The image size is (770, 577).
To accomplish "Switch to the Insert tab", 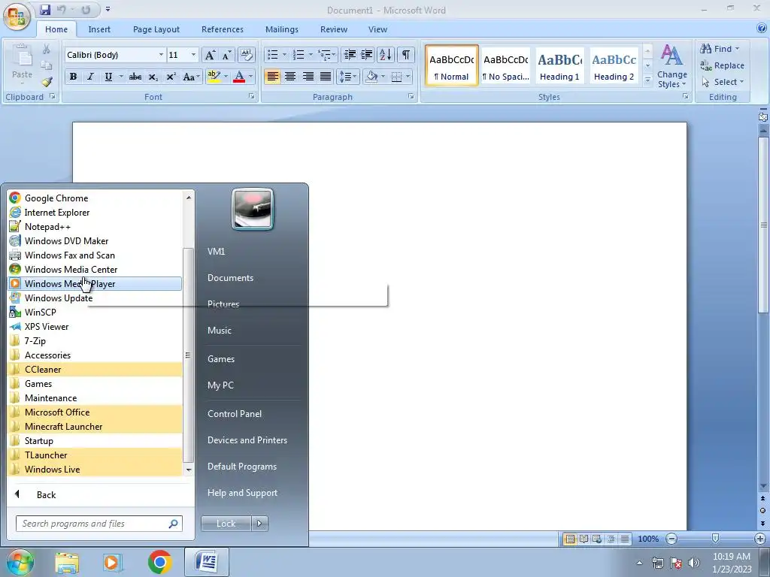I will coord(99,29).
